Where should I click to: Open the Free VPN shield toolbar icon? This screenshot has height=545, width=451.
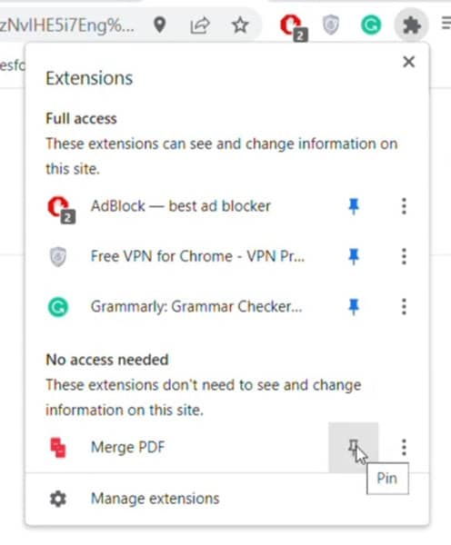point(331,25)
